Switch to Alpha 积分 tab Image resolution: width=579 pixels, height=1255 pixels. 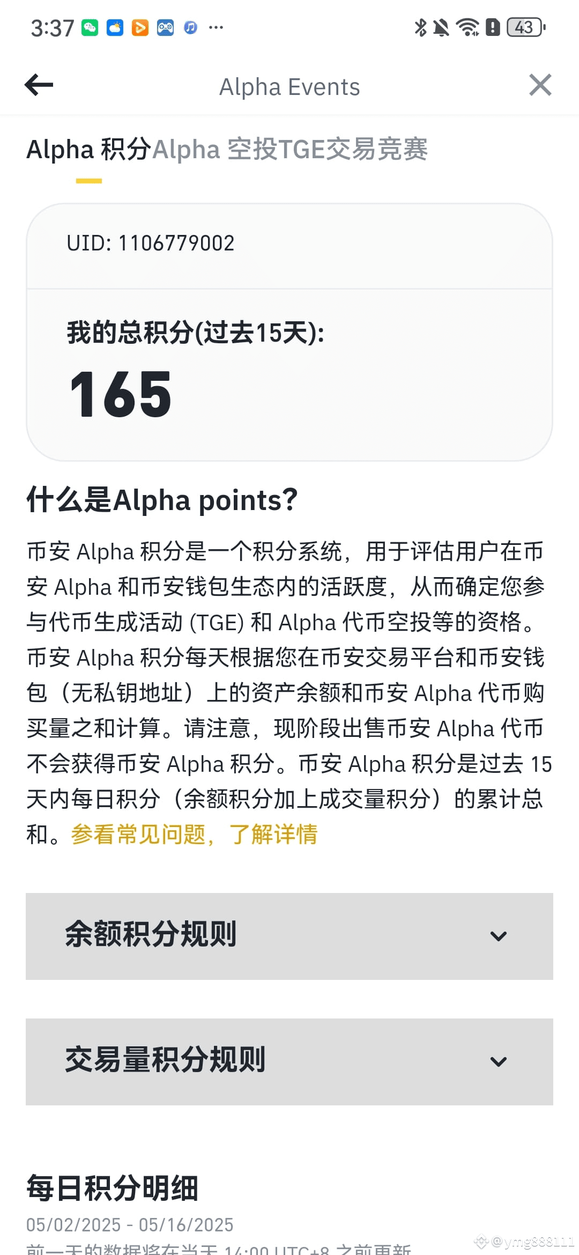point(89,150)
